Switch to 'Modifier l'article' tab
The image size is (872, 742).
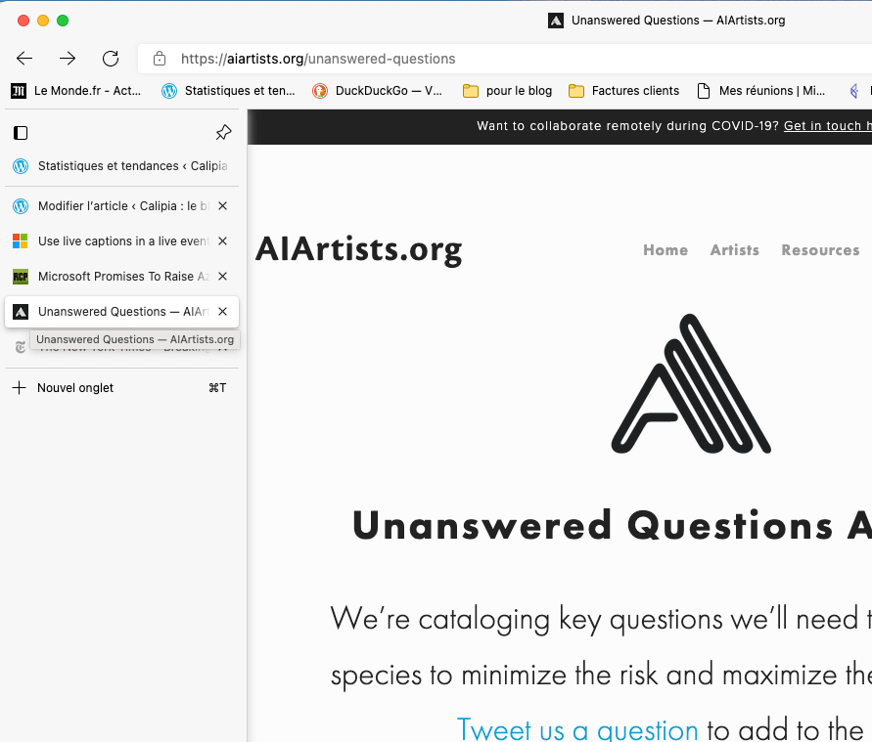pyautogui.click(x=113, y=206)
